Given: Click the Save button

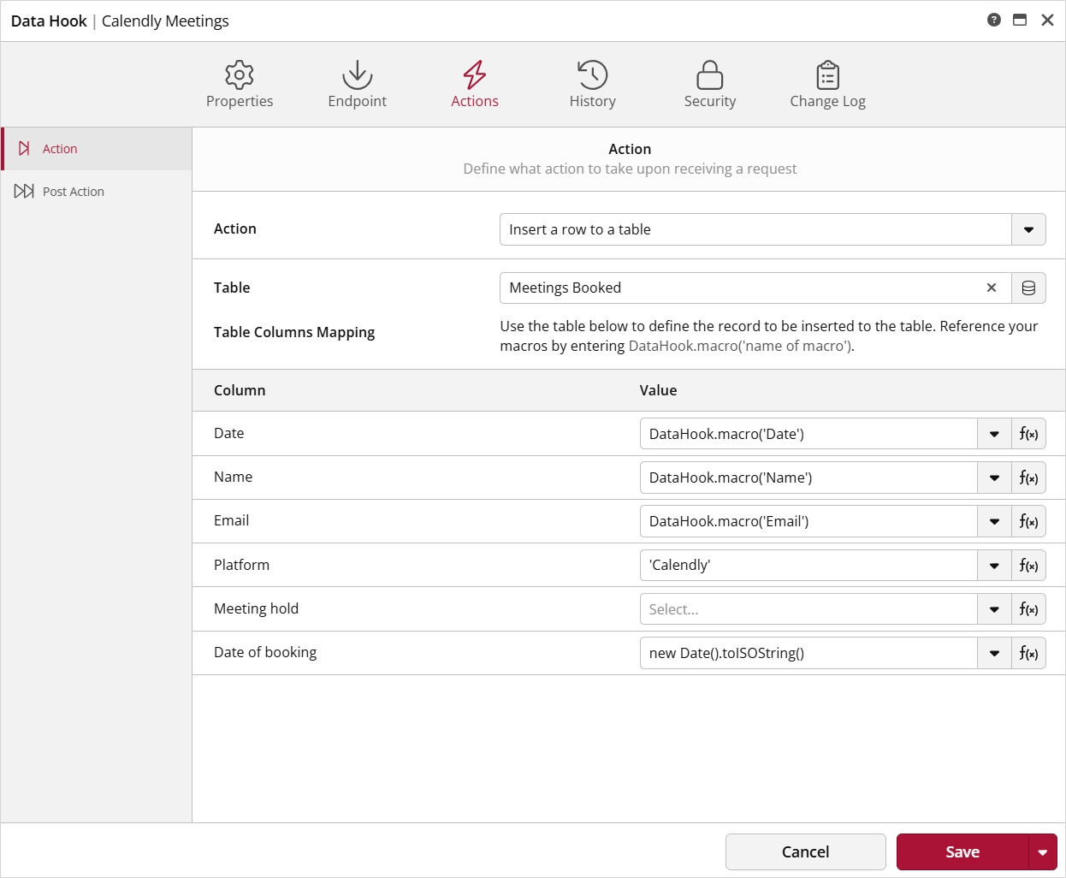Looking at the screenshot, I should [x=962, y=851].
